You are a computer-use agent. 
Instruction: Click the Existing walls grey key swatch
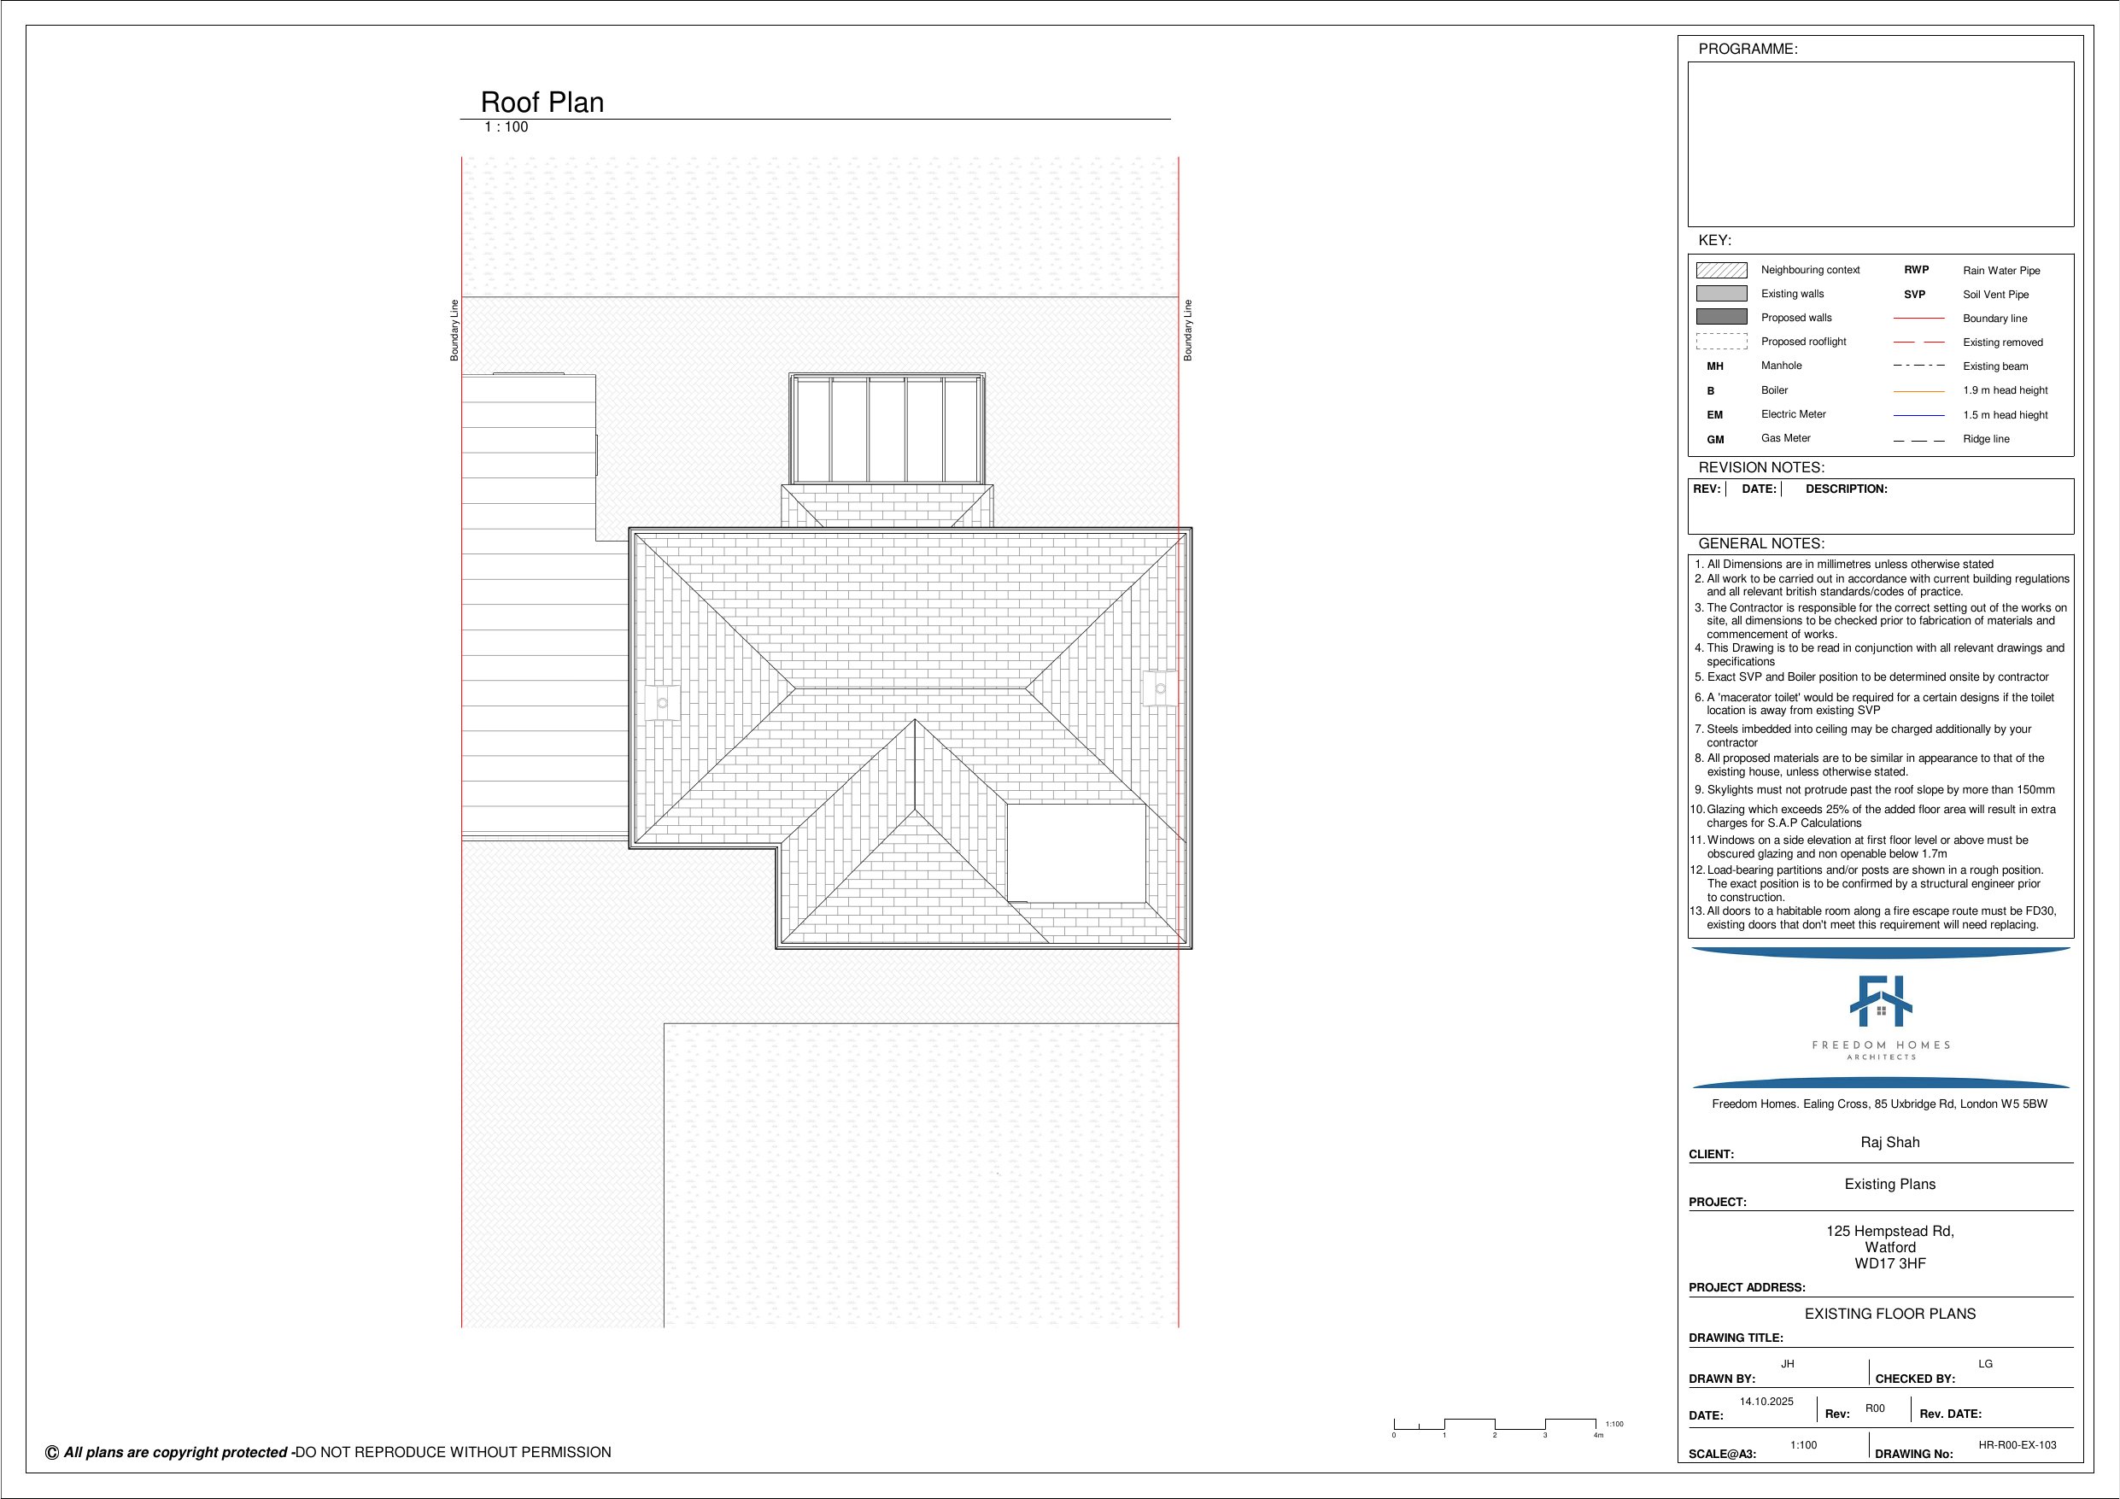coord(1721,294)
